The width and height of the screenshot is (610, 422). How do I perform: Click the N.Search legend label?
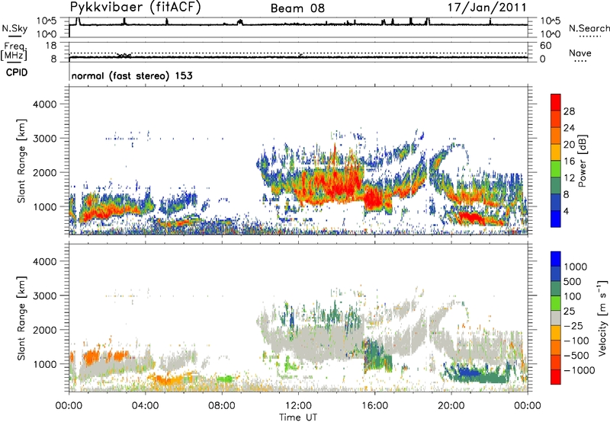pyautogui.click(x=589, y=28)
